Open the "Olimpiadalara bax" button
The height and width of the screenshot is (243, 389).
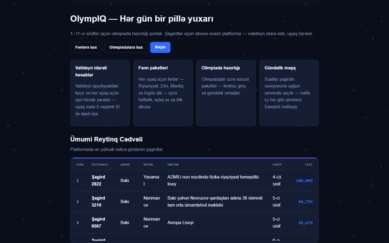pyautogui.click(x=126, y=47)
